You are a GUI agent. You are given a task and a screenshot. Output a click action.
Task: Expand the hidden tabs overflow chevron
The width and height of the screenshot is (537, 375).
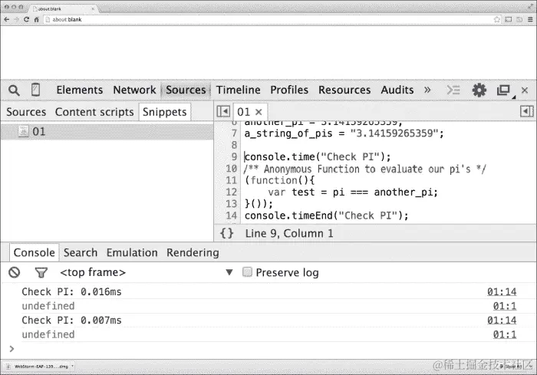[427, 90]
